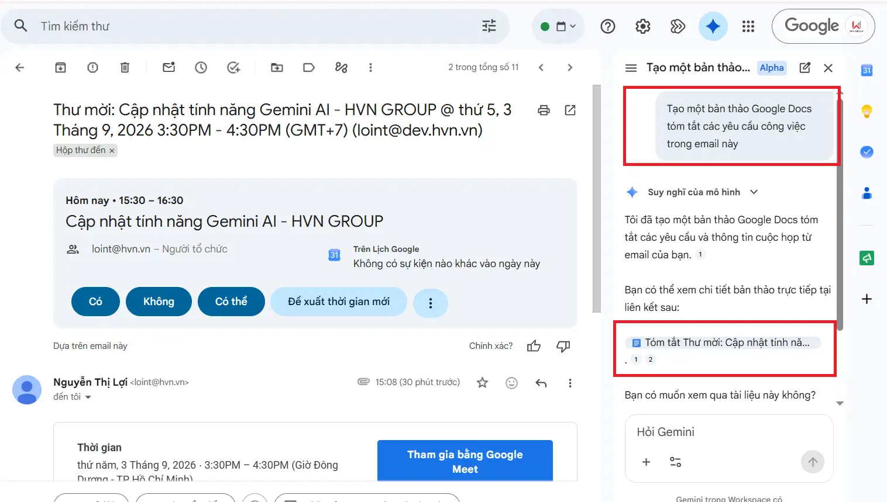The image size is (887, 502).
Task: Go back to inbox arrow
Action: 19,68
